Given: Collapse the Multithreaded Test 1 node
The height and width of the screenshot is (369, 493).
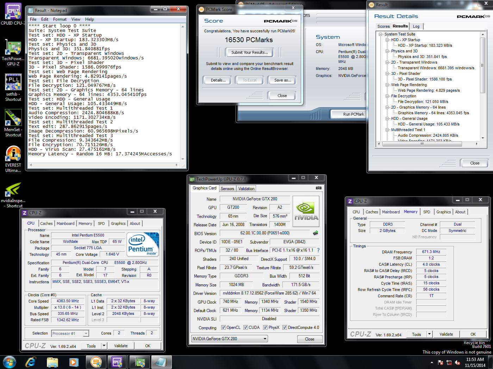Looking at the screenshot, I should [387, 130].
